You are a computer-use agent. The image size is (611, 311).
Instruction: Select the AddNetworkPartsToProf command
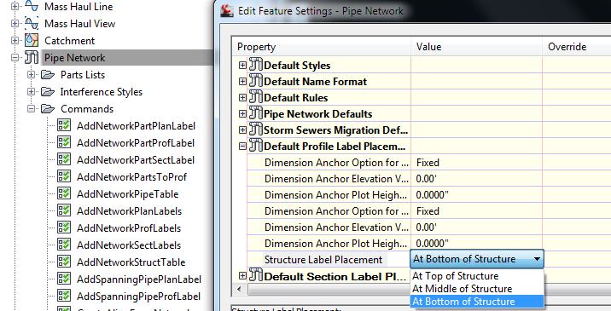tap(131, 177)
